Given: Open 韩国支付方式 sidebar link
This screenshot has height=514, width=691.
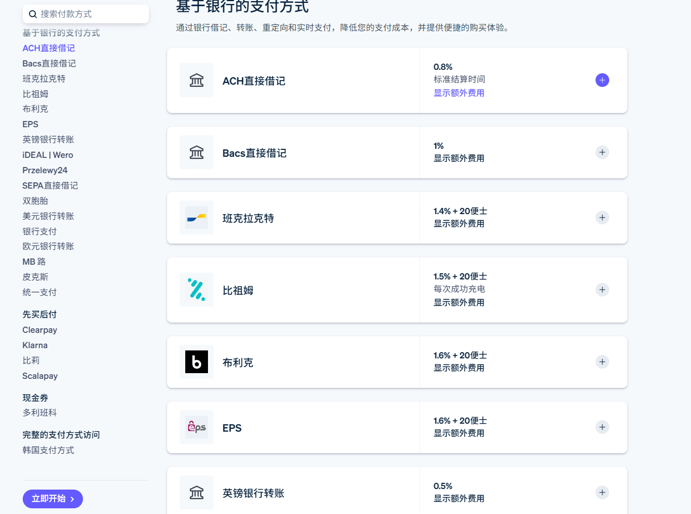Looking at the screenshot, I should click(48, 450).
